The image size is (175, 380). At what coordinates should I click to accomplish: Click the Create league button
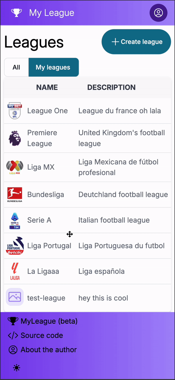(x=136, y=42)
